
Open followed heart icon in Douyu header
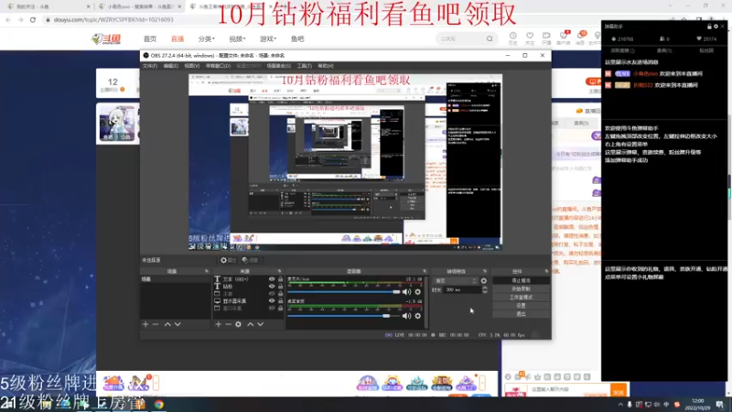[530, 36]
